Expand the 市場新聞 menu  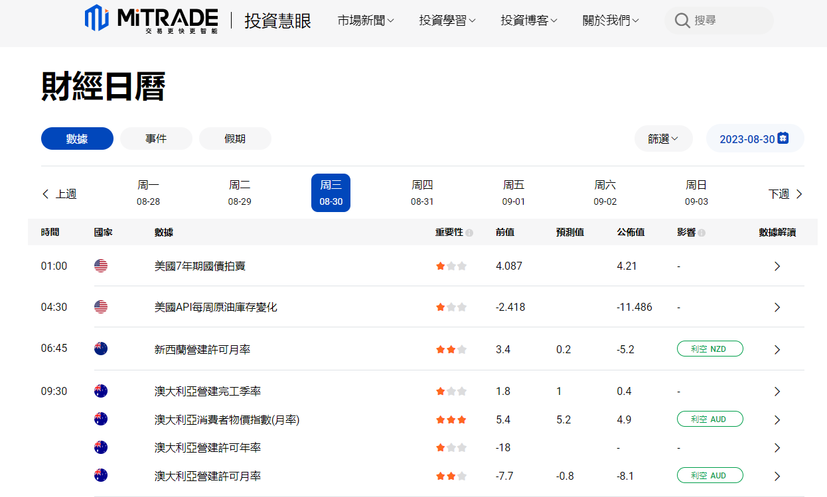tap(365, 21)
